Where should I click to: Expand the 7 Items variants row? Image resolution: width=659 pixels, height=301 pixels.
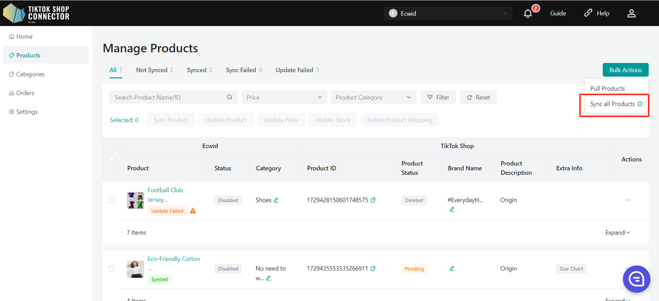click(x=618, y=232)
